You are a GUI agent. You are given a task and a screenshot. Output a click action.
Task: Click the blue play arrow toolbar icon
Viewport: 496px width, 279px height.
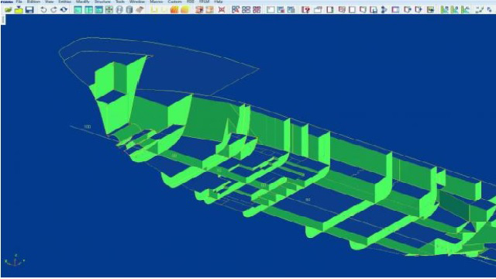[x=384, y=10]
